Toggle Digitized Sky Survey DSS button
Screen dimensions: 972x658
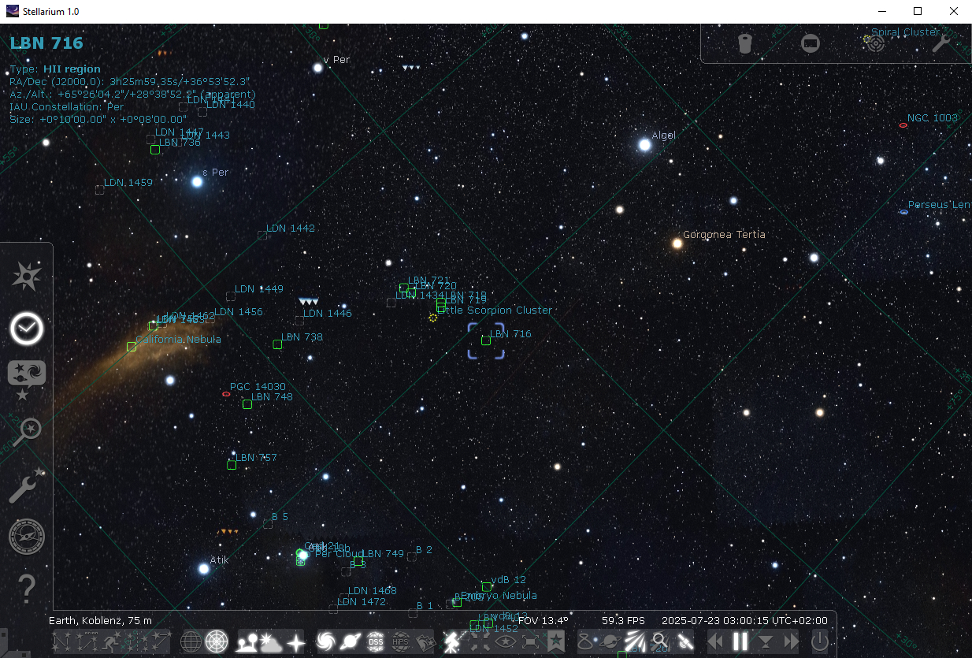pyautogui.click(x=376, y=641)
